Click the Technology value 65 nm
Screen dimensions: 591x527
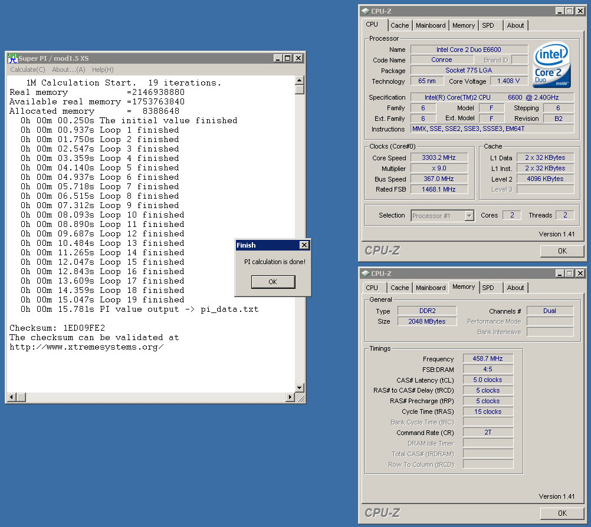tap(426, 81)
